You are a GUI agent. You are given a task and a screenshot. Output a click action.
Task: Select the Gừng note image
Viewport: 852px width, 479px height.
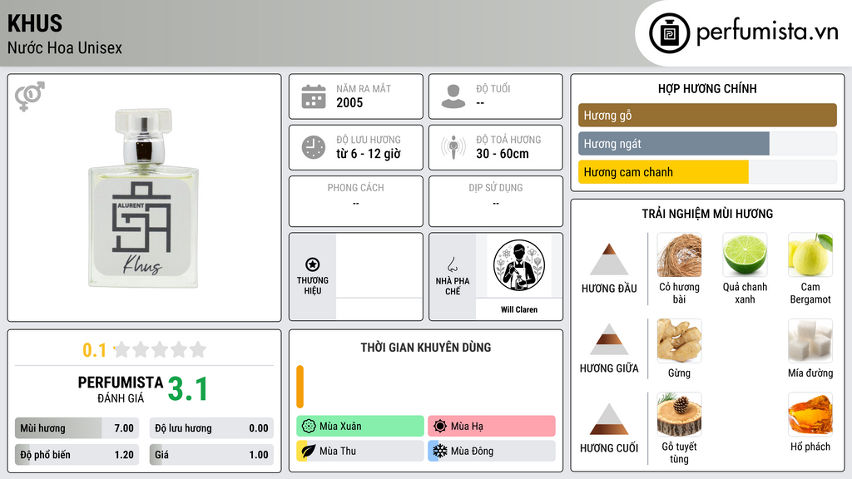[679, 341]
